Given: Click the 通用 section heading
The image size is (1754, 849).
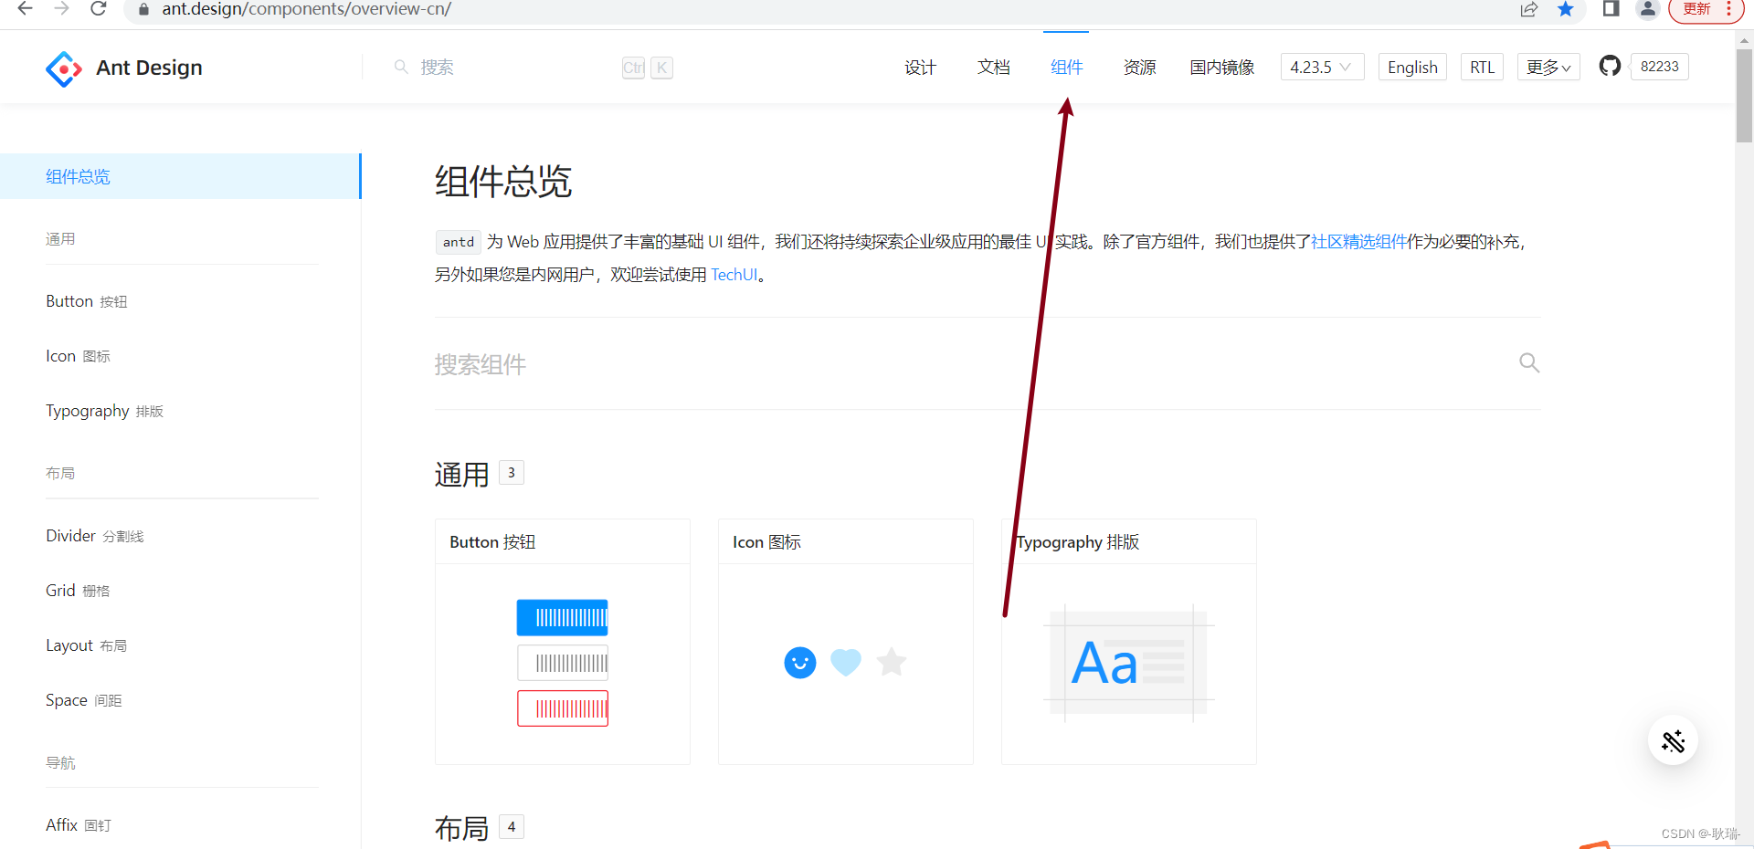Looking at the screenshot, I should tap(462, 475).
